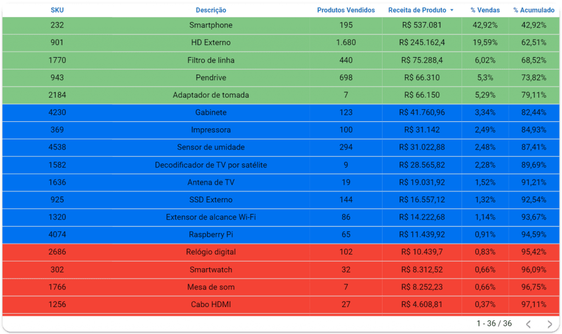Click Pendrive revenue value R$ 66.310

421,78
